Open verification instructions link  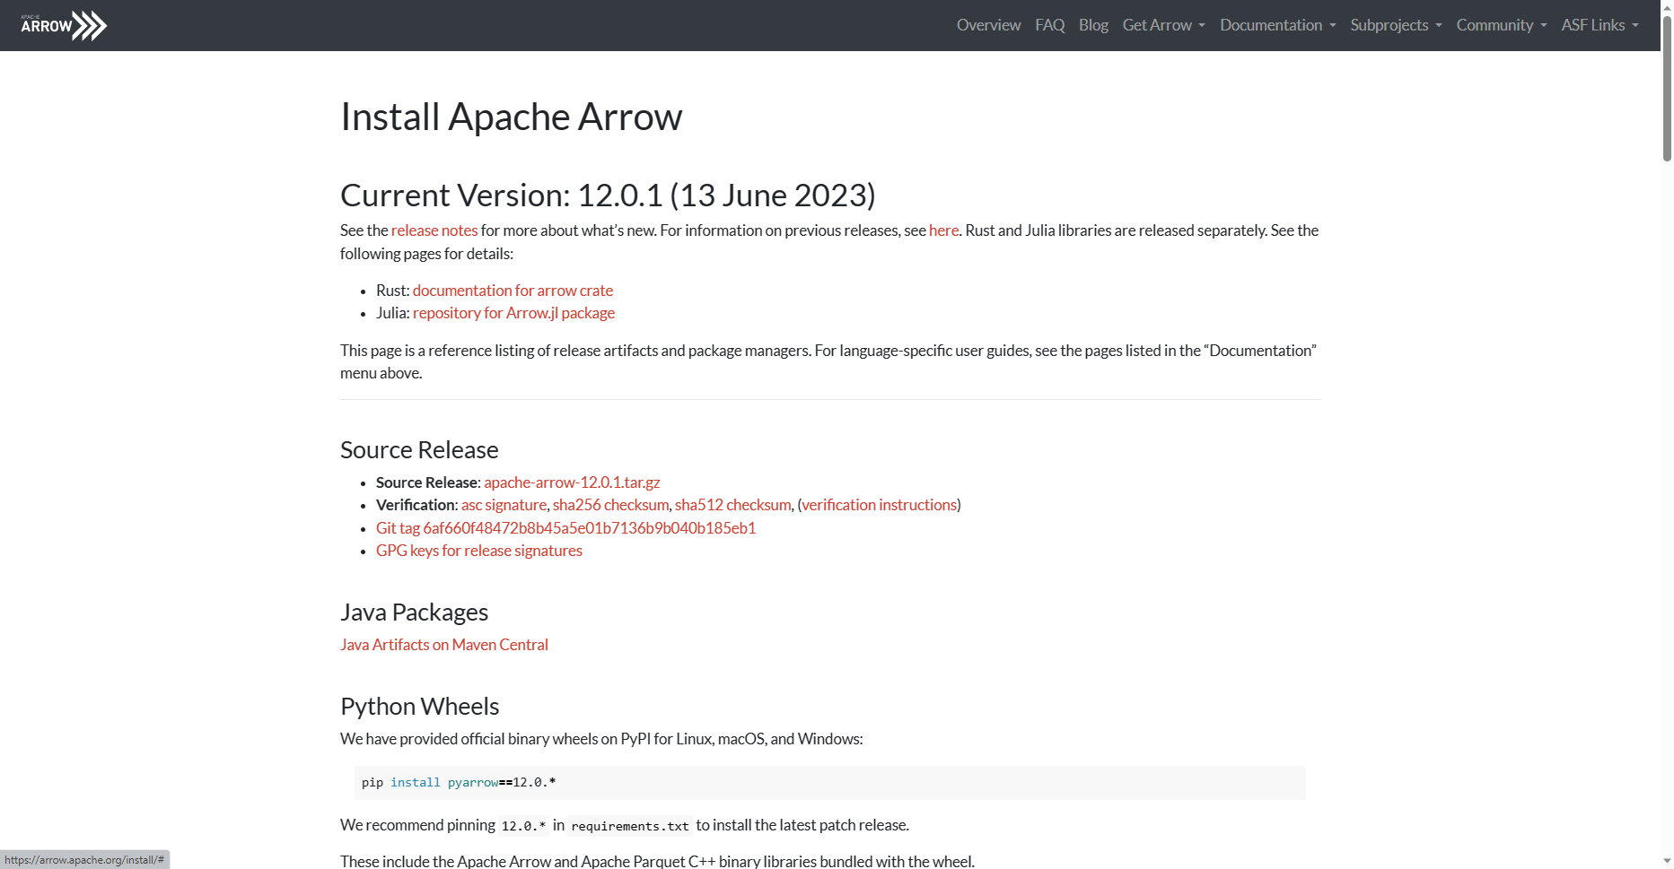[879, 505]
